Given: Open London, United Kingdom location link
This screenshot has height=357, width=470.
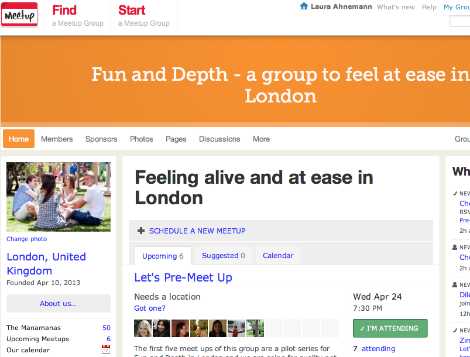Looking at the screenshot, I should pos(46,264).
